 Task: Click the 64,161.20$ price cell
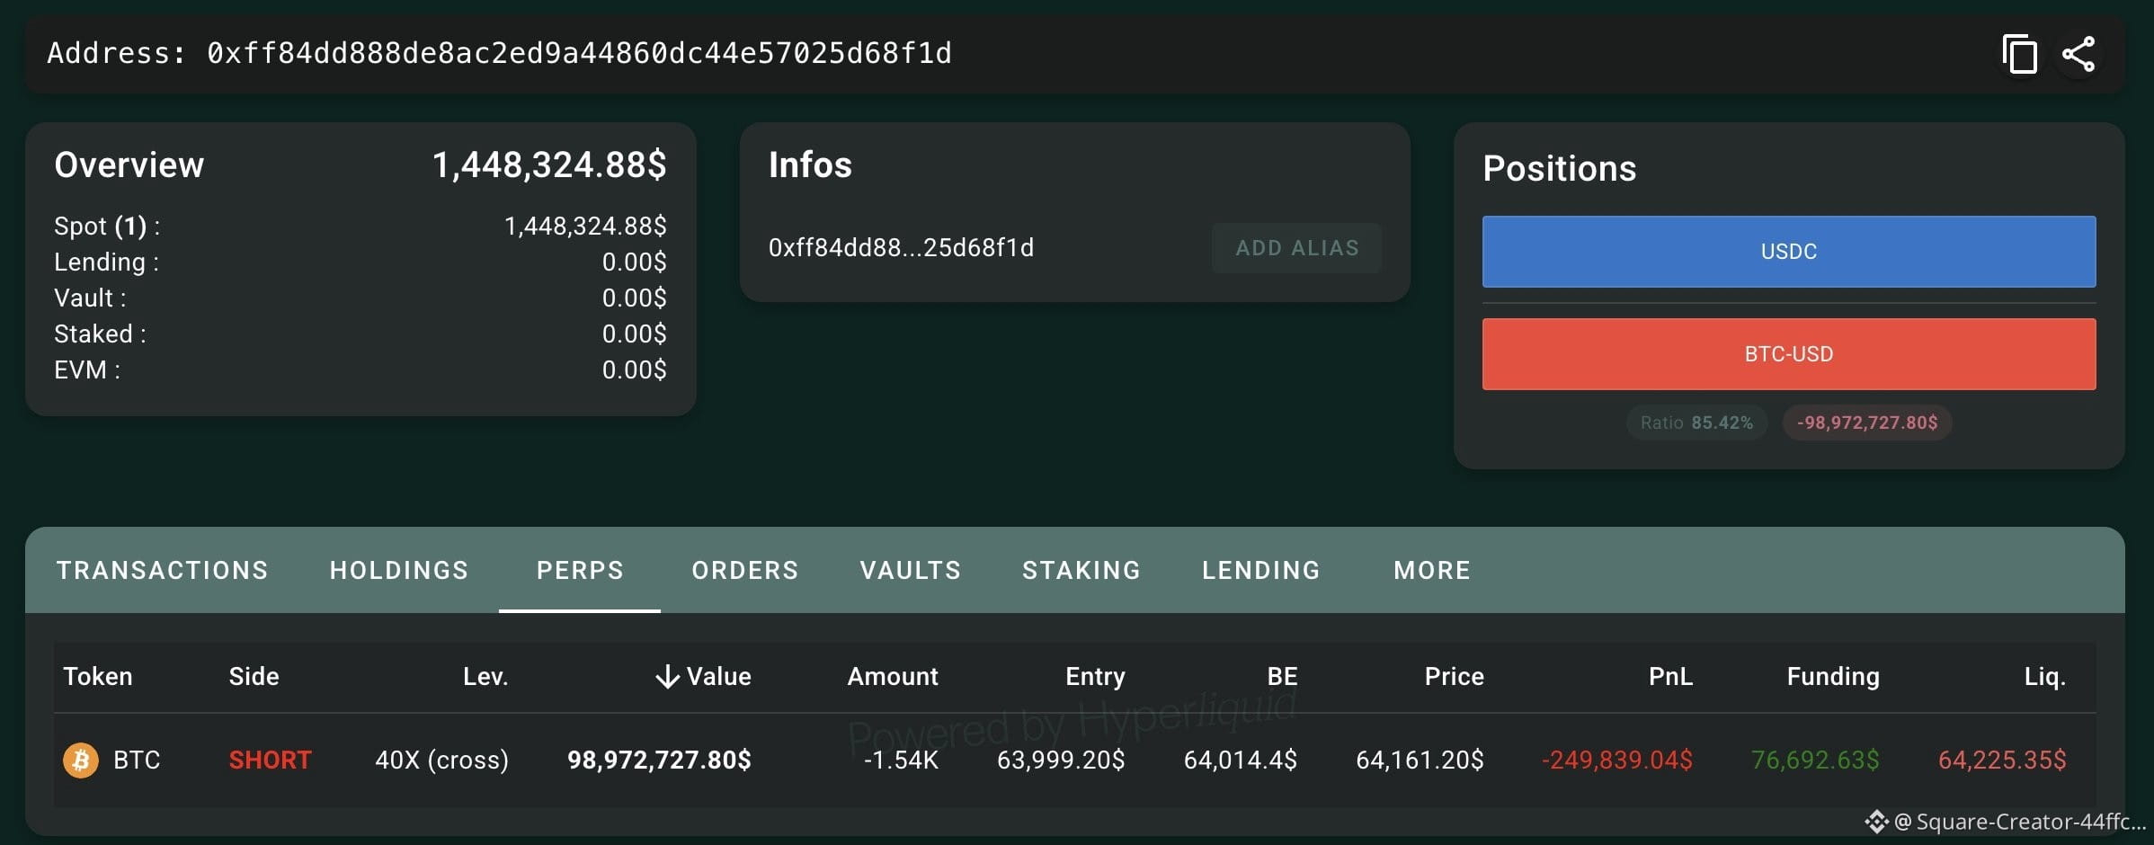point(1420,760)
